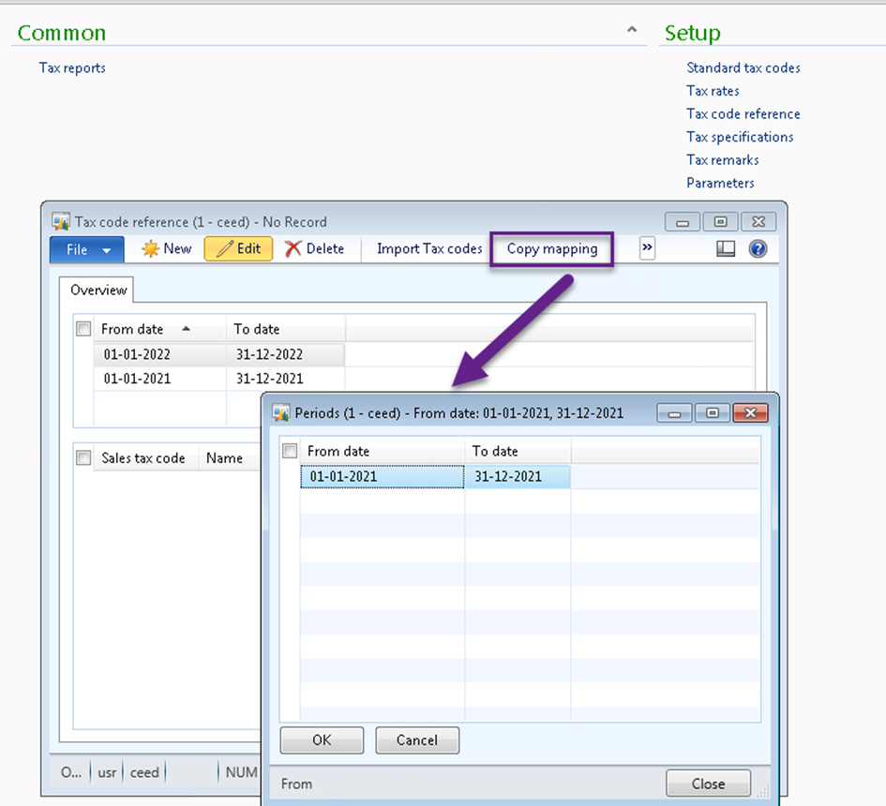886x806 pixels.
Task: Click the Edit button with pencil icon
Action: pyautogui.click(x=238, y=248)
